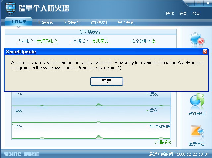This screenshot has height=158, width=212.
Task: Click the 防火墙状态 panel header
Action: [x=91, y=32]
